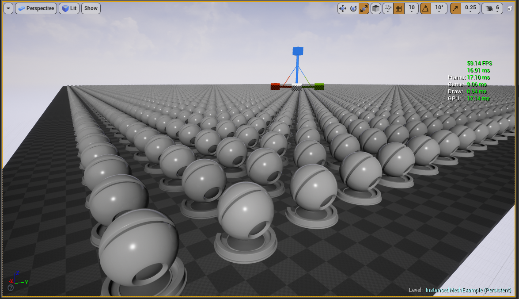Click the 16.91 ms stat text
The width and height of the screenshot is (519, 299).
coord(479,70)
